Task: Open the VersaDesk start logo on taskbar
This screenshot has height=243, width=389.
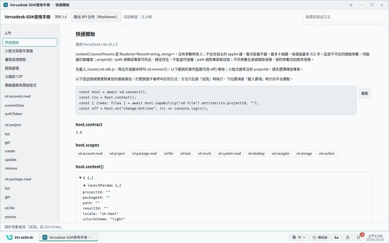Action: [19, 237]
